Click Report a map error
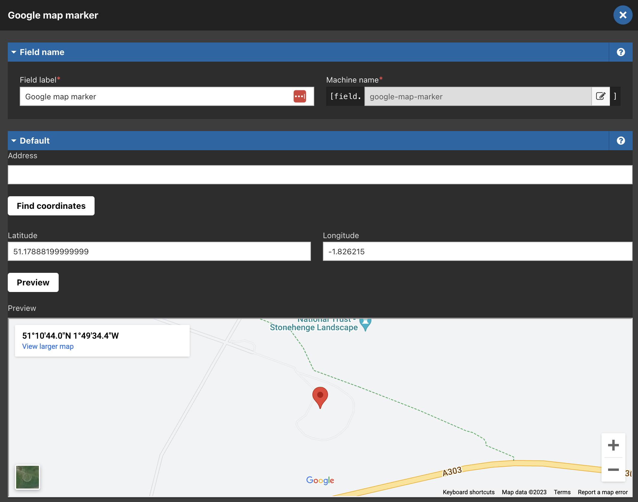This screenshot has height=502, width=638. click(603, 492)
